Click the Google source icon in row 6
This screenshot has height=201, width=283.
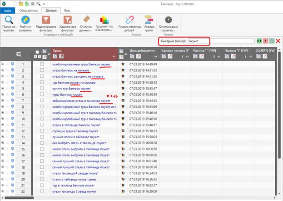pyautogui.click(x=123, y=94)
